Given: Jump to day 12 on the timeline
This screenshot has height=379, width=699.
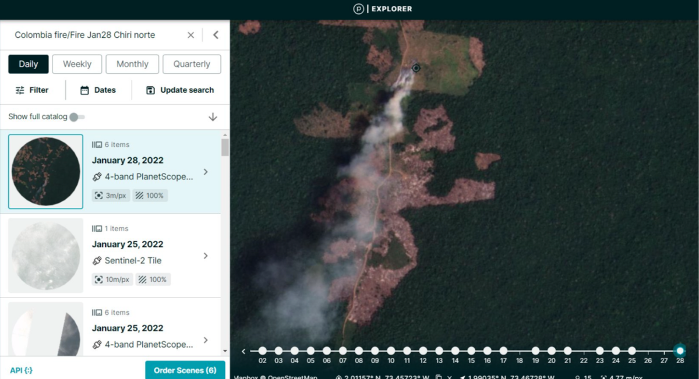Looking at the screenshot, I should click(x=423, y=351).
